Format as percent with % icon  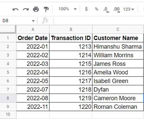coord(96,9)
